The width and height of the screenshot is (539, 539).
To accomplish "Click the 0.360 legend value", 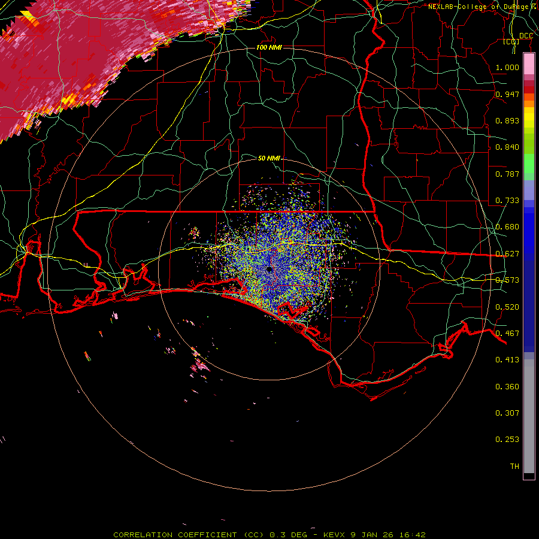I will tap(507, 387).
